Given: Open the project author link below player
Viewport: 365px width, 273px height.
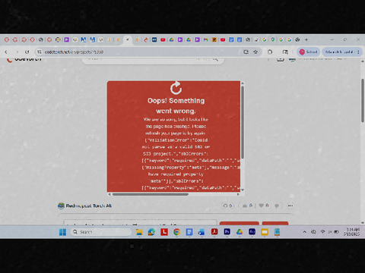Looking at the screenshot, I should tap(89, 206).
